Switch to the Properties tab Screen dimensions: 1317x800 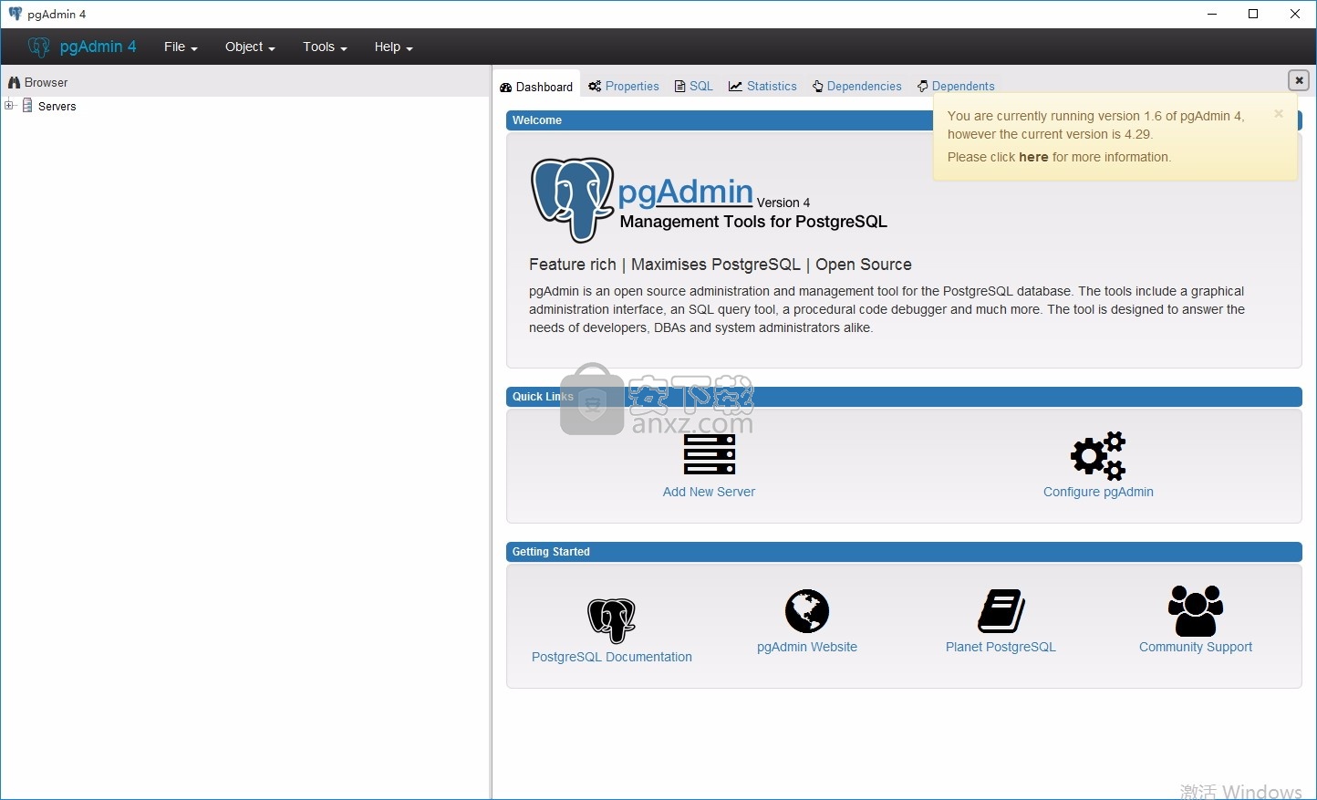coord(624,86)
